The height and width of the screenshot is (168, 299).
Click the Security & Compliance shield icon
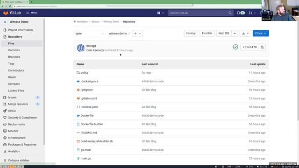click(x=5, y=118)
